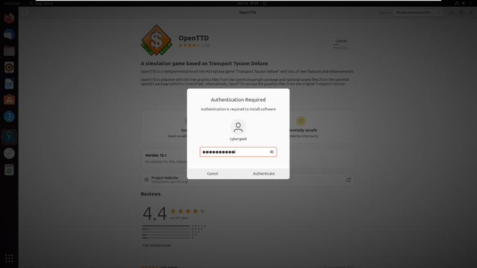Show Applications grid in dock

coord(9,258)
